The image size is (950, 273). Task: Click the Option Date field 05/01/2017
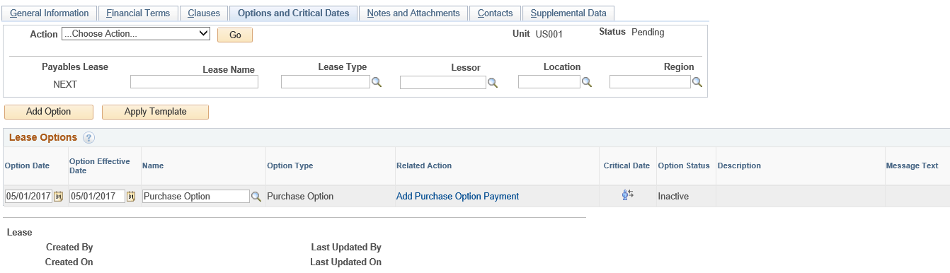coord(29,197)
